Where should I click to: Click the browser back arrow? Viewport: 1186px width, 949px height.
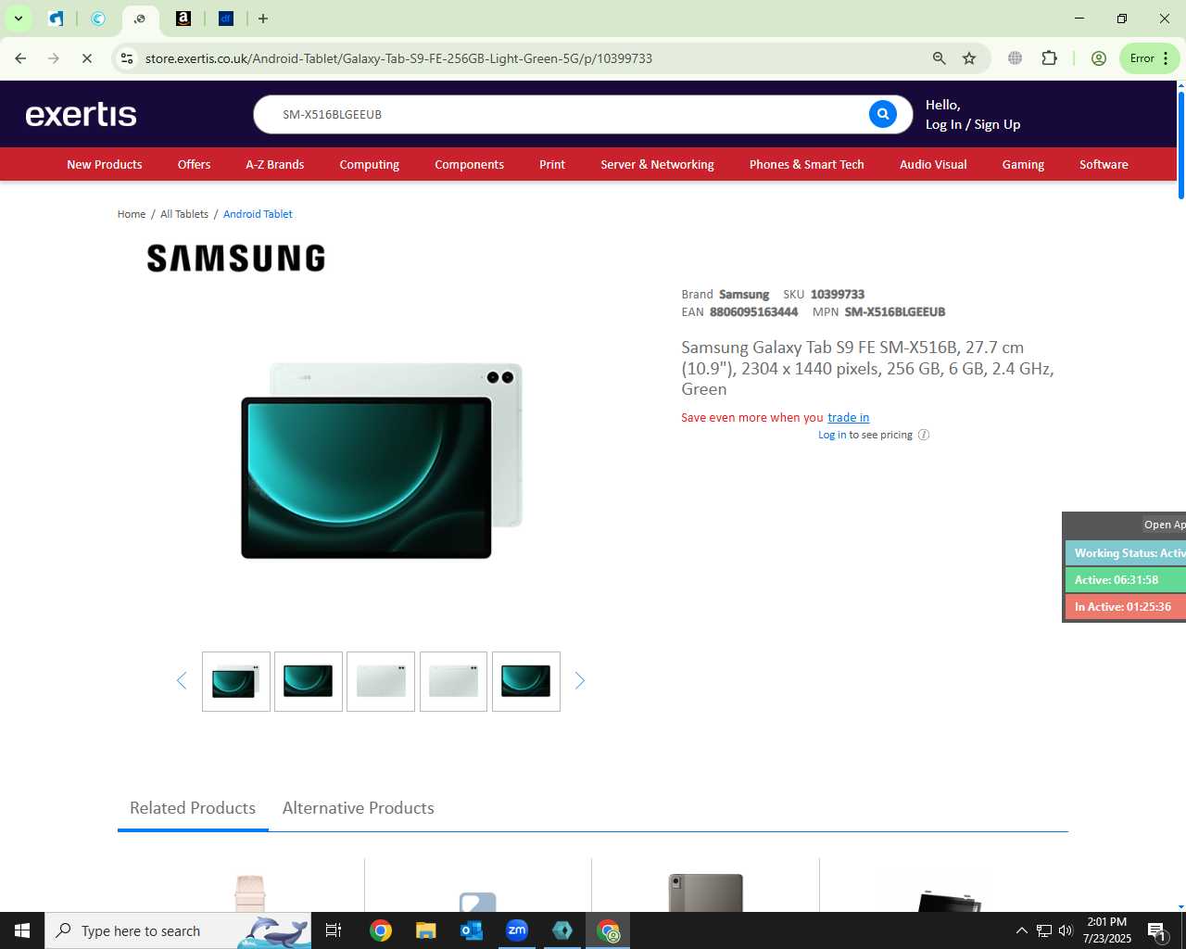[x=20, y=58]
